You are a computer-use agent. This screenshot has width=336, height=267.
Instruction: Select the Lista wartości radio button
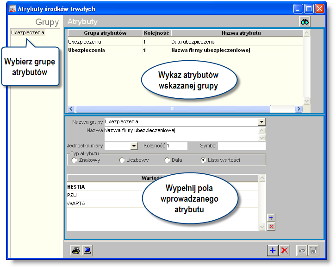pos(203,160)
